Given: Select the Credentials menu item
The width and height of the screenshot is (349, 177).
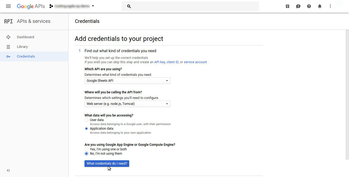Looking at the screenshot, I should click(34, 56).
